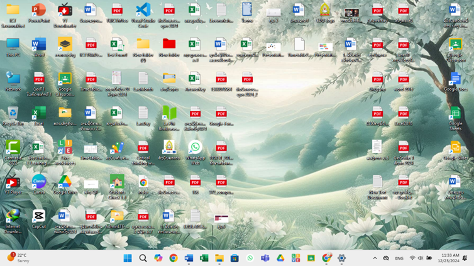Open the ENG input language switcher

click(x=399, y=258)
